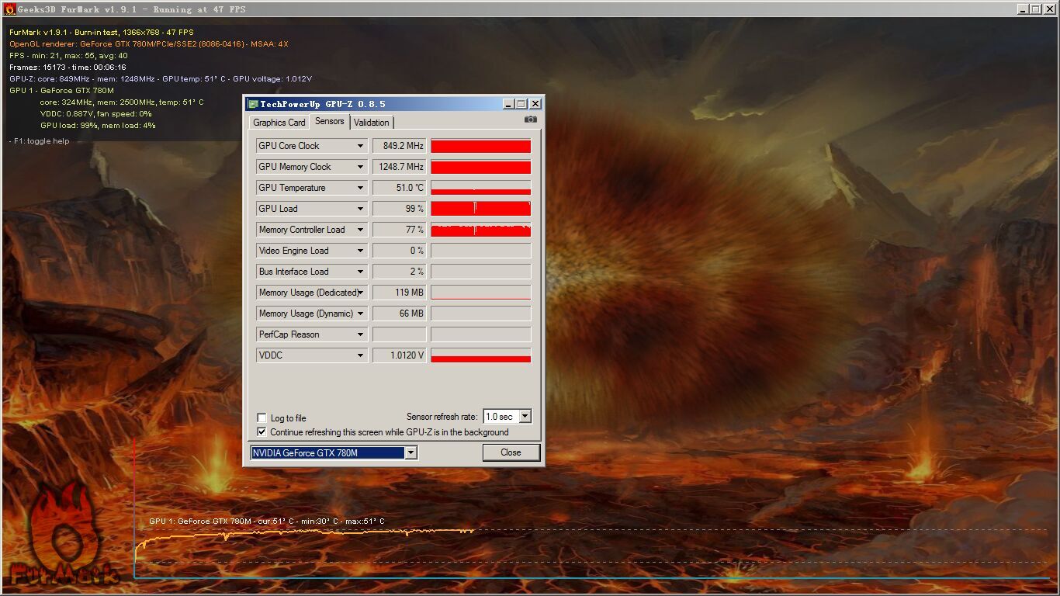Open the Memory Controller Load dropdown
Screen dimensions: 1060x596
pos(360,230)
